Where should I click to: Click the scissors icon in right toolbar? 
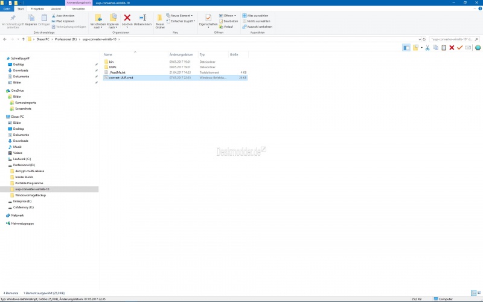tap(427, 48)
